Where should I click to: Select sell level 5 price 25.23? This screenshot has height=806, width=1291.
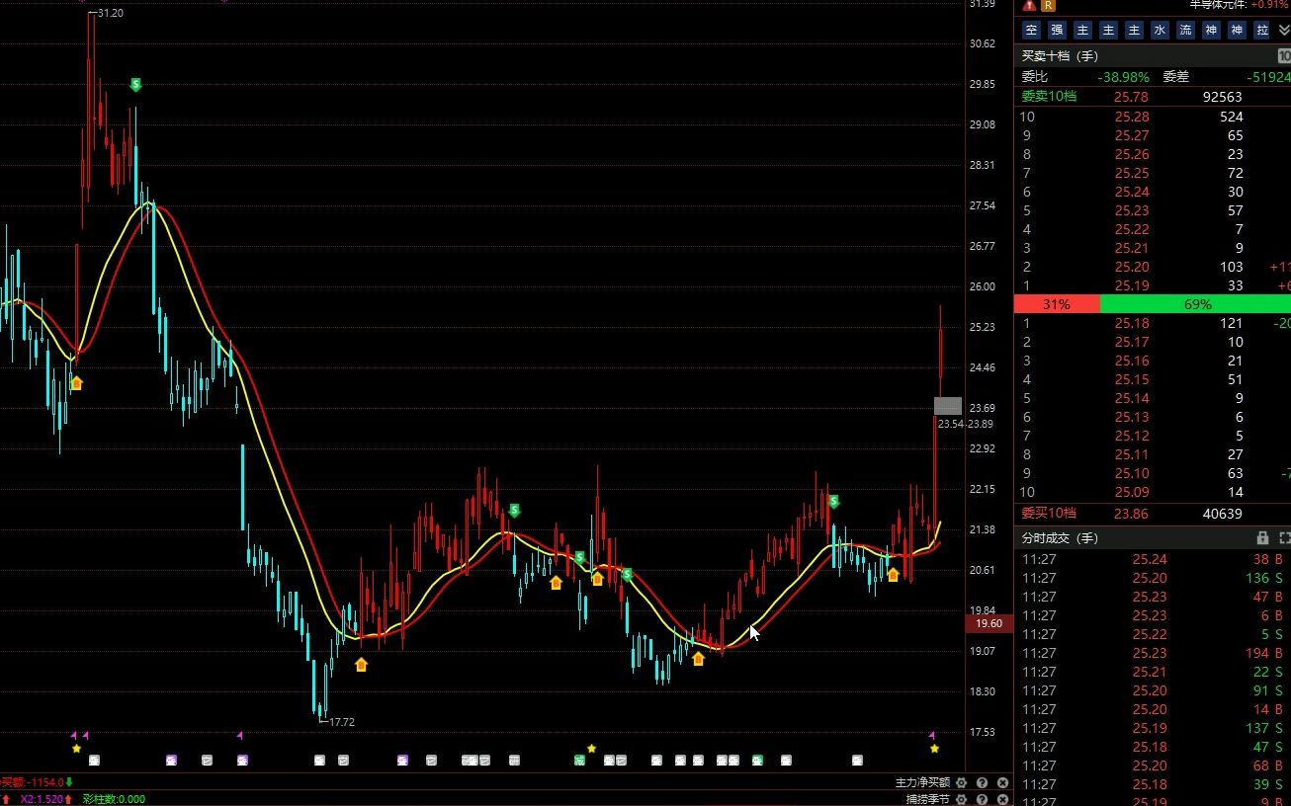[x=1132, y=210]
